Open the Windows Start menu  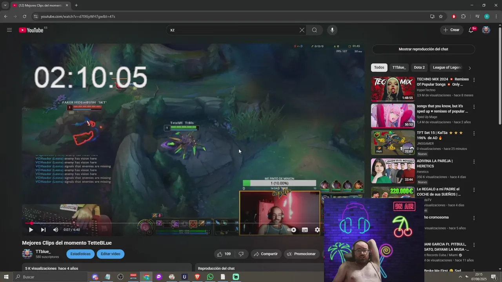(6, 277)
